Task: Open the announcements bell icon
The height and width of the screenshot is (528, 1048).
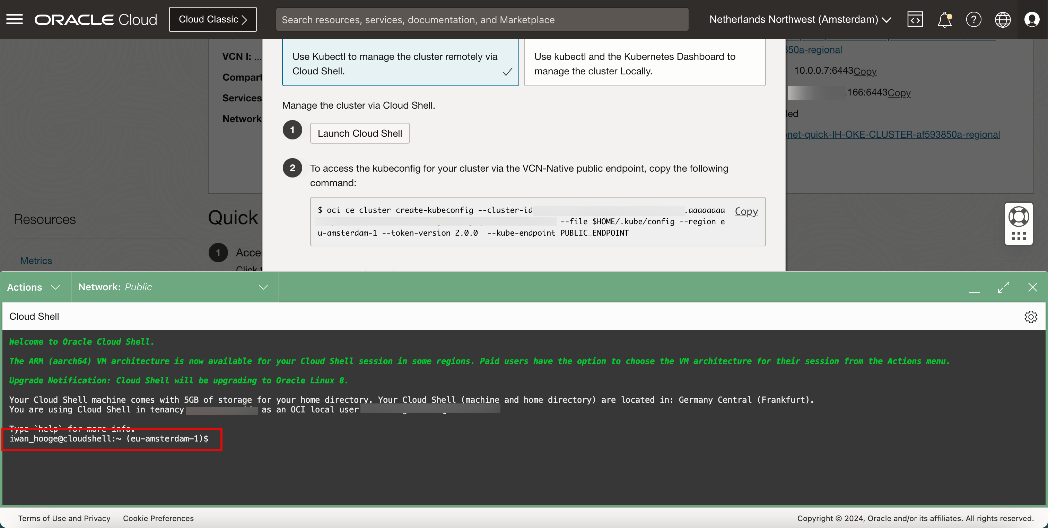Action: tap(944, 19)
